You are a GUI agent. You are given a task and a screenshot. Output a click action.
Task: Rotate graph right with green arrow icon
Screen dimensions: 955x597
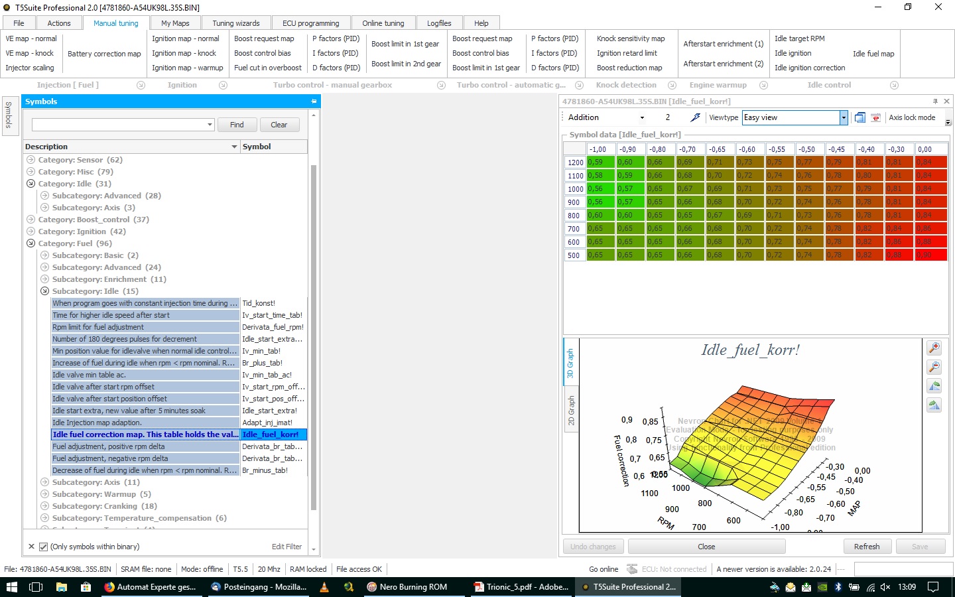click(934, 405)
